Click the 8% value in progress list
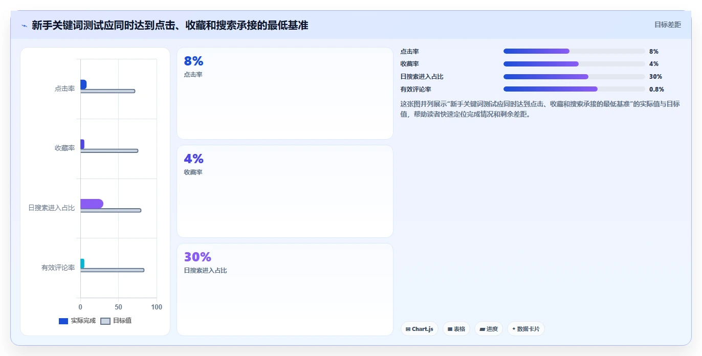Screen dimensions: 702x356 point(654,51)
